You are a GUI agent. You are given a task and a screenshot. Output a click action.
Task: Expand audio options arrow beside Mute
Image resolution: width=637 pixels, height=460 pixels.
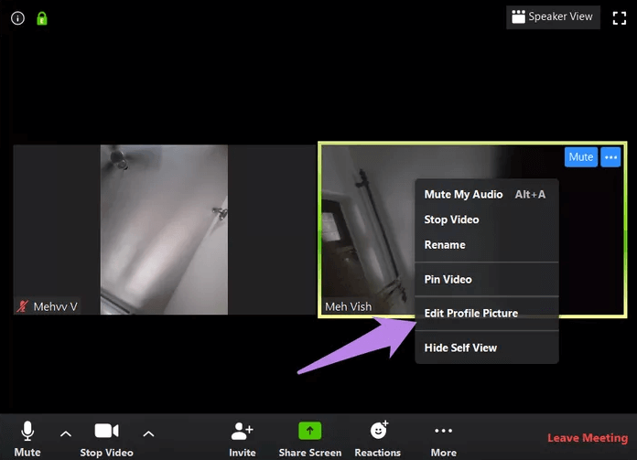(x=65, y=433)
